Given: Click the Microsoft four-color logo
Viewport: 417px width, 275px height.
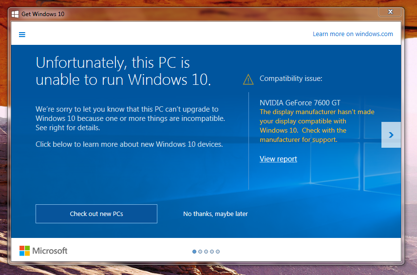Looking at the screenshot, I should [x=24, y=251].
